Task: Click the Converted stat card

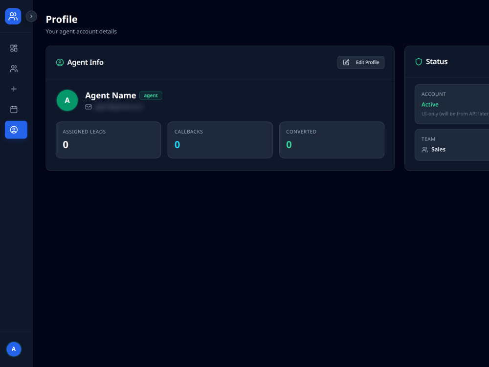Action: pyautogui.click(x=332, y=140)
